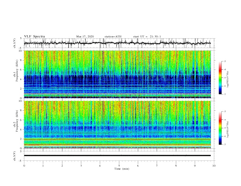
Task: Click the "station=ATH" header label
Action: 113,36
